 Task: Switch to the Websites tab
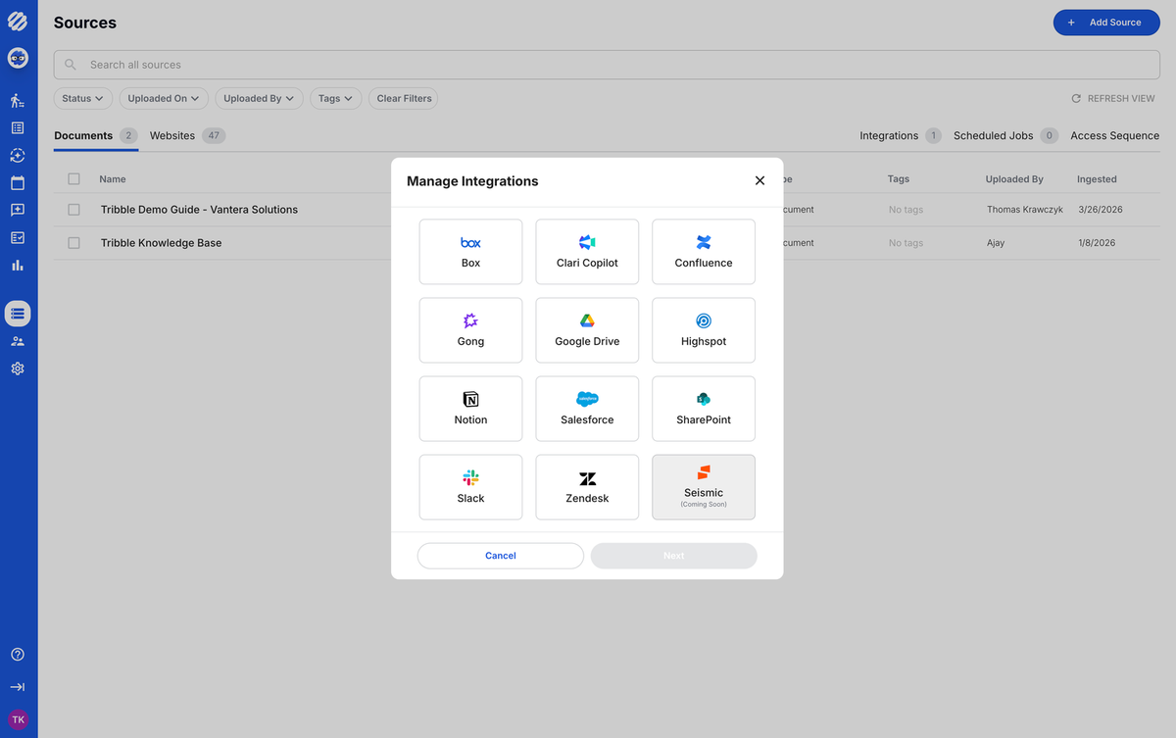187,135
